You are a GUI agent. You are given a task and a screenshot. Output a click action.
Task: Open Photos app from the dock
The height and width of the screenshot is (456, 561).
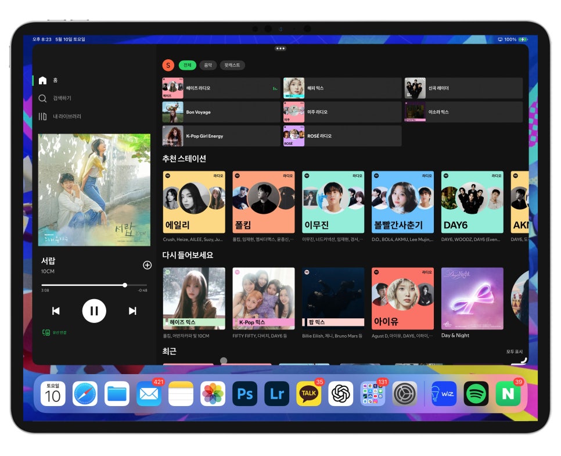pyautogui.click(x=213, y=394)
